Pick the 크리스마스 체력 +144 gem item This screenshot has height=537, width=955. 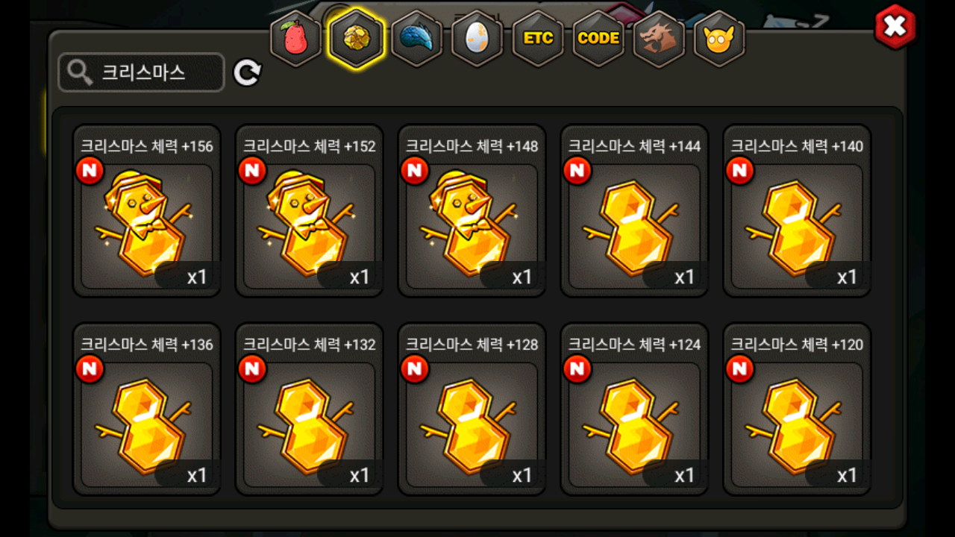634,211
